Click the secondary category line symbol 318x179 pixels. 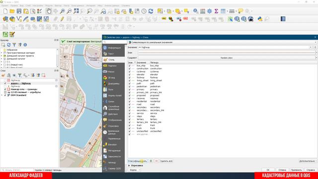coord(133,107)
